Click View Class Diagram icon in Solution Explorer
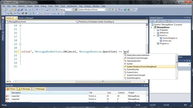193x108 pixels. [170, 21]
